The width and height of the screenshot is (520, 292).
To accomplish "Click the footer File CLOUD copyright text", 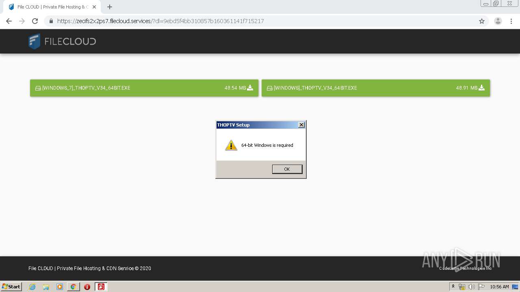I will [90, 268].
